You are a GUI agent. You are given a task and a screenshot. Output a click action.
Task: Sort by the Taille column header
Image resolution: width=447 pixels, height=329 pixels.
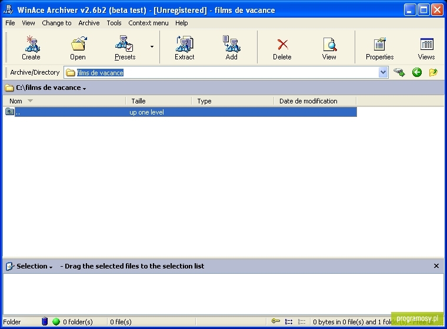click(158, 101)
